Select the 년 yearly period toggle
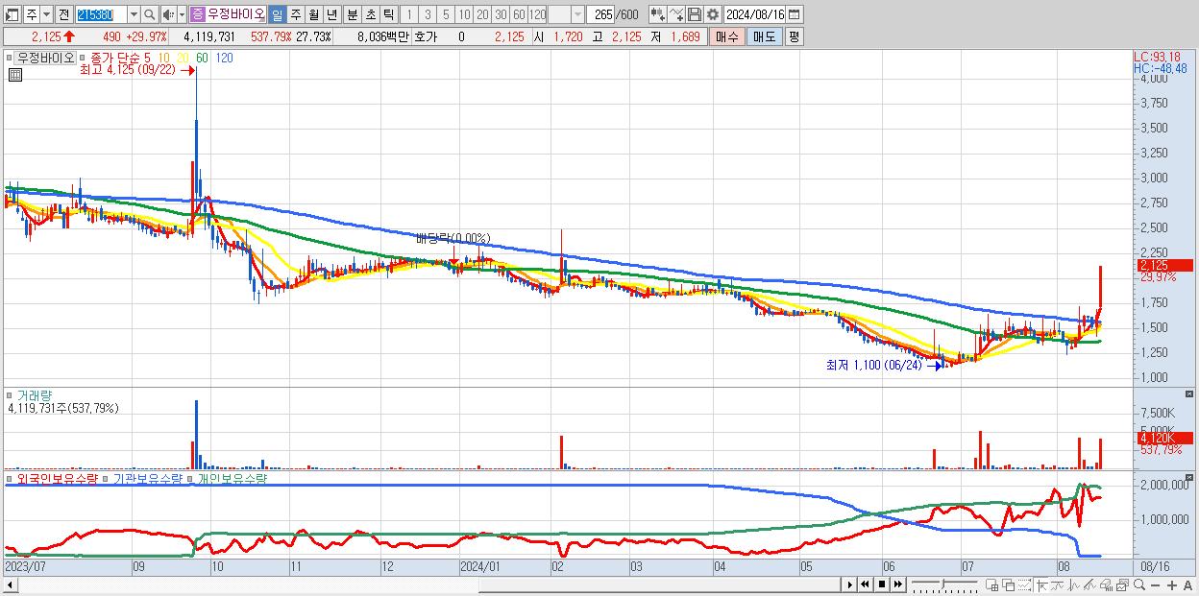The height and width of the screenshot is (596, 1199). pyautogui.click(x=331, y=14)
